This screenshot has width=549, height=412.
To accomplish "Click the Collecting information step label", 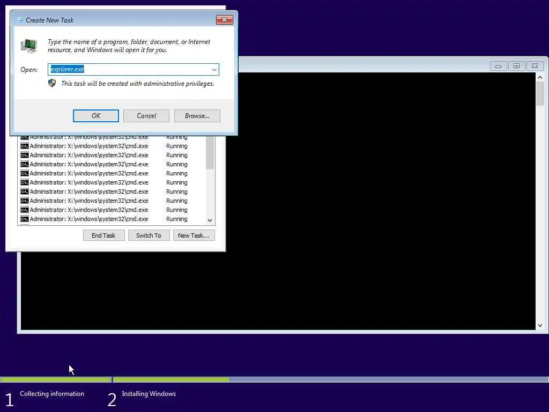I will click(x=52, y=394).
